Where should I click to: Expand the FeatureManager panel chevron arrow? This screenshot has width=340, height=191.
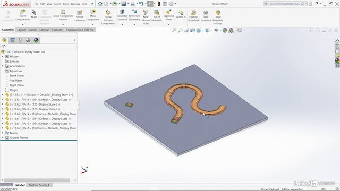point(75,40)
